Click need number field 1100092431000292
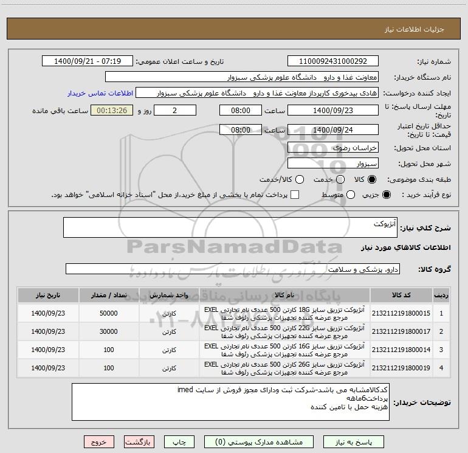The width and height of the screenshot is (468, 453). coord(333,61)
